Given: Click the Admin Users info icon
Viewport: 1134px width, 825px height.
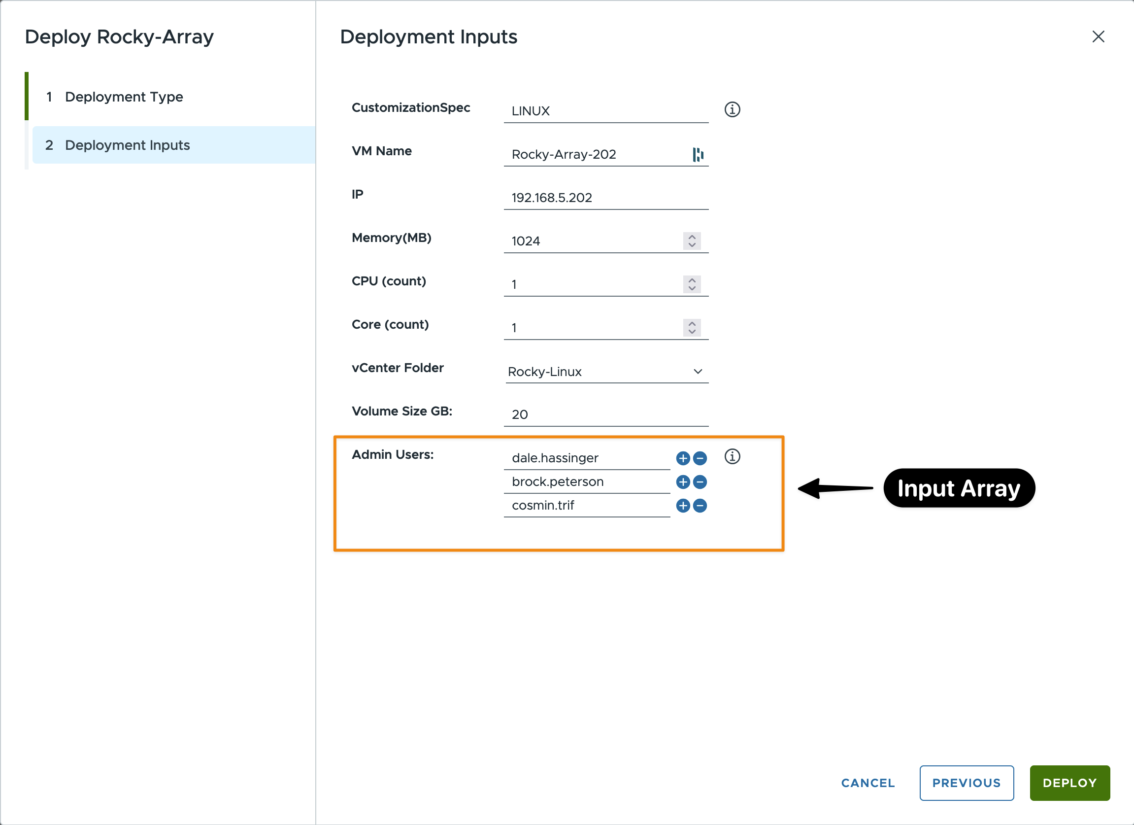Looking at the screenshot, I should 732,456.
